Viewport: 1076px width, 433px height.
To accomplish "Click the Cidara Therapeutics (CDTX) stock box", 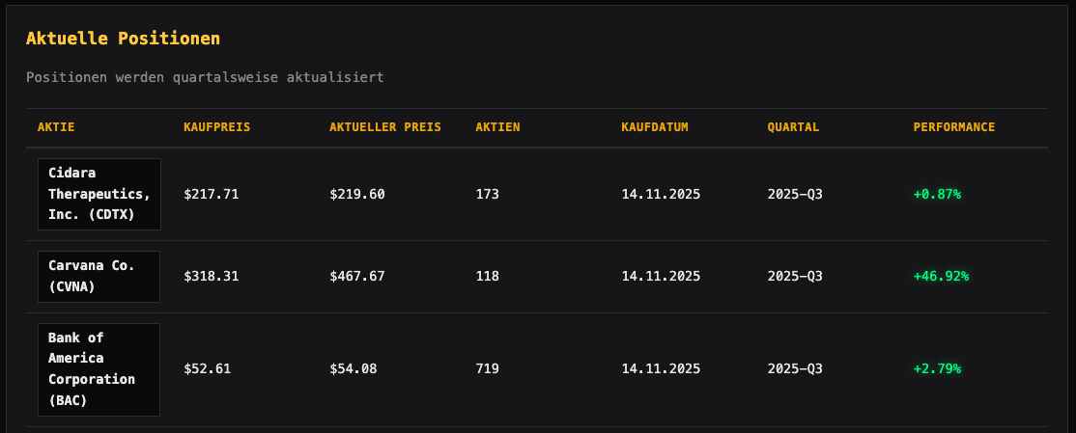I will point(99,194).
